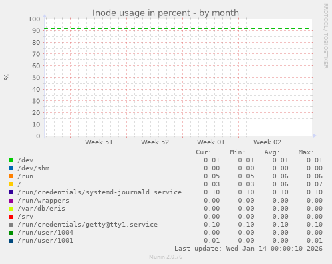Click the Cur value 0.03 for /
The height and width of the screenshot is (264, 332).
click(x=212, y=184)
